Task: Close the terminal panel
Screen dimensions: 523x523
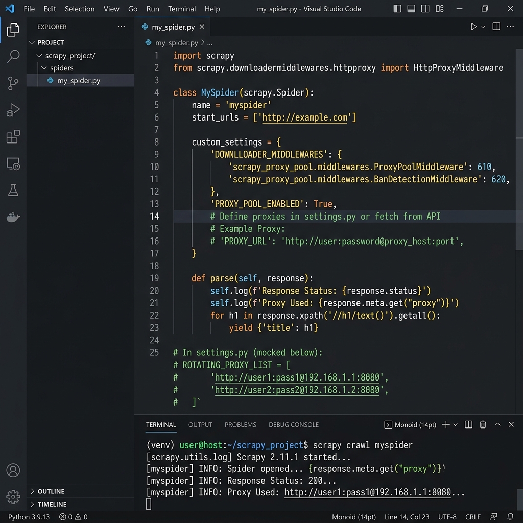Action: [511, 424]
